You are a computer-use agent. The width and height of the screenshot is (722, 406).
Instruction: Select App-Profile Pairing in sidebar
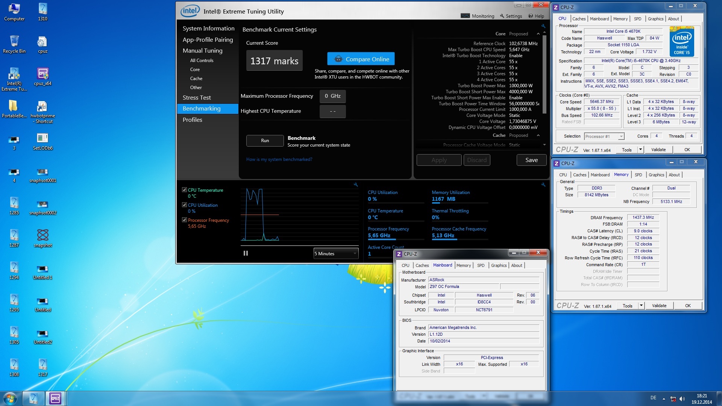pos(208,39)
